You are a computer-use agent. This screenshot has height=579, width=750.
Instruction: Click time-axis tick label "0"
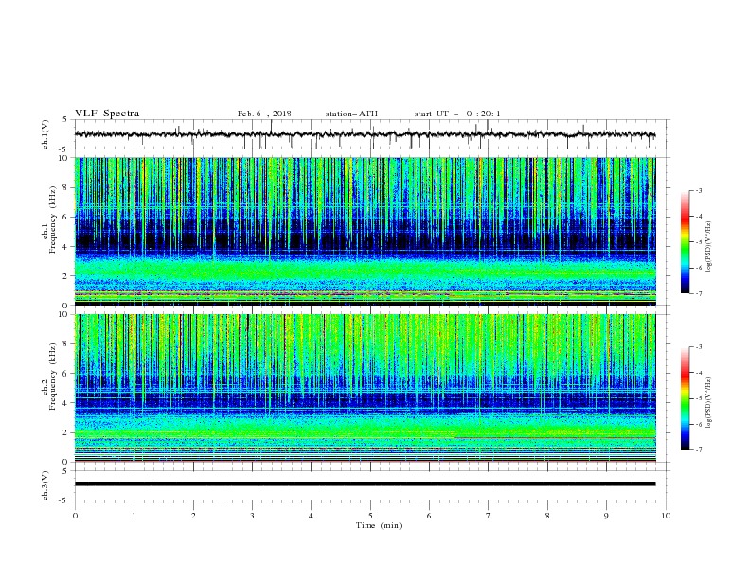click(75, 516)
